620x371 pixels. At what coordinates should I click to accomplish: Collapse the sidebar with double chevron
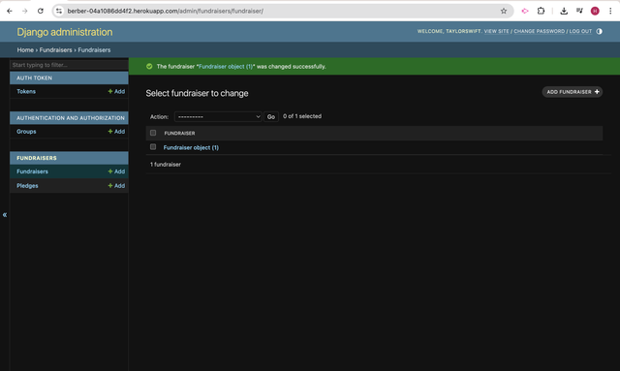pyautogui.click(x=5, y=215)
